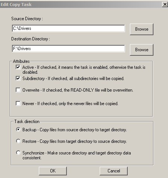The image size is (168, 178).
Task: Enable the Overwrite READ-ONLY file checkbox
Action: click(x=18, y=90)
